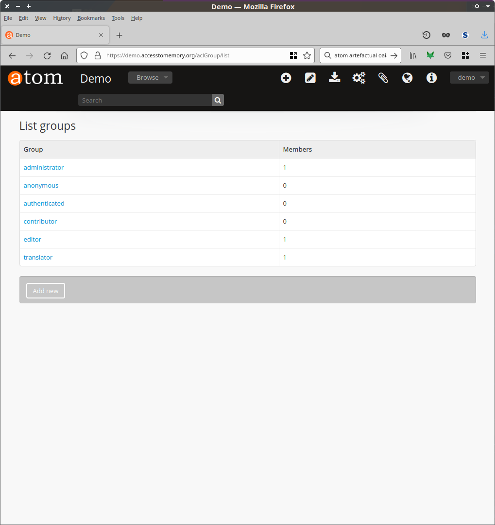Open the translator group link
Image resolution: width=495 pixels, height=525 pixels.
[38, 257]
